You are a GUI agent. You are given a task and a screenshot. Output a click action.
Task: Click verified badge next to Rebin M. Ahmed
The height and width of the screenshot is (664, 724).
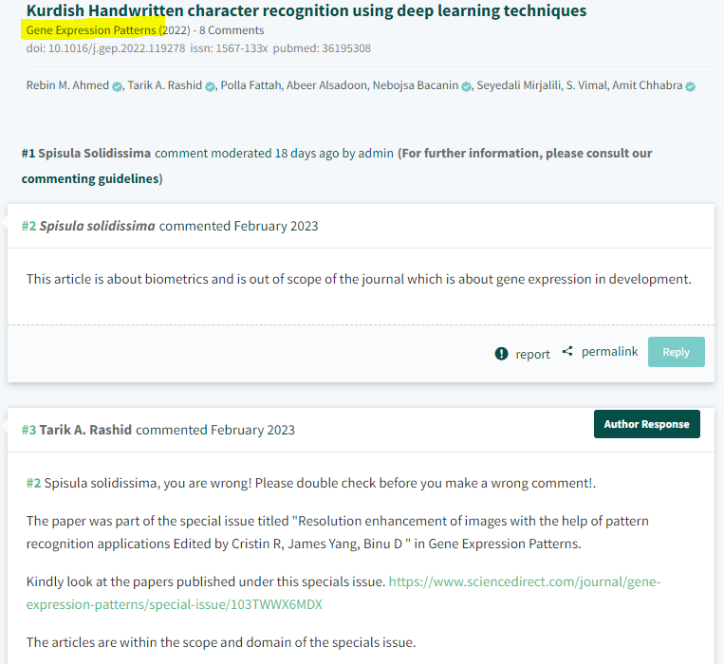coord(117,86)
